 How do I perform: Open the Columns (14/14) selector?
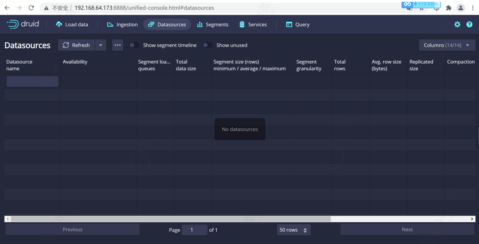(447, 45)
